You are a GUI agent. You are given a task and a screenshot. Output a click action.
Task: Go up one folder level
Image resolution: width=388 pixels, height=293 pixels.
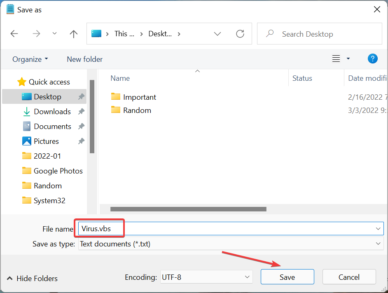(x=74, y=34)
